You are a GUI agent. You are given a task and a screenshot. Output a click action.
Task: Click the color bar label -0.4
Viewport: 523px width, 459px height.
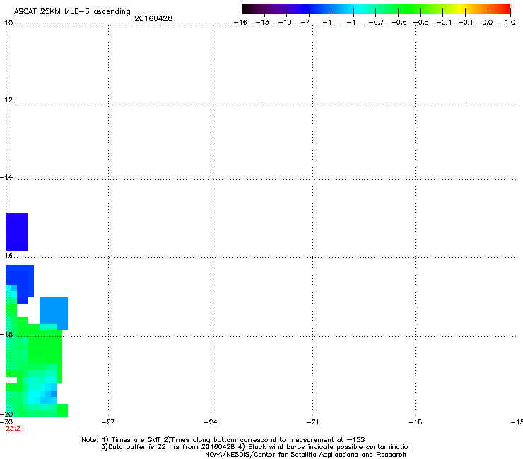pos(444,23)
